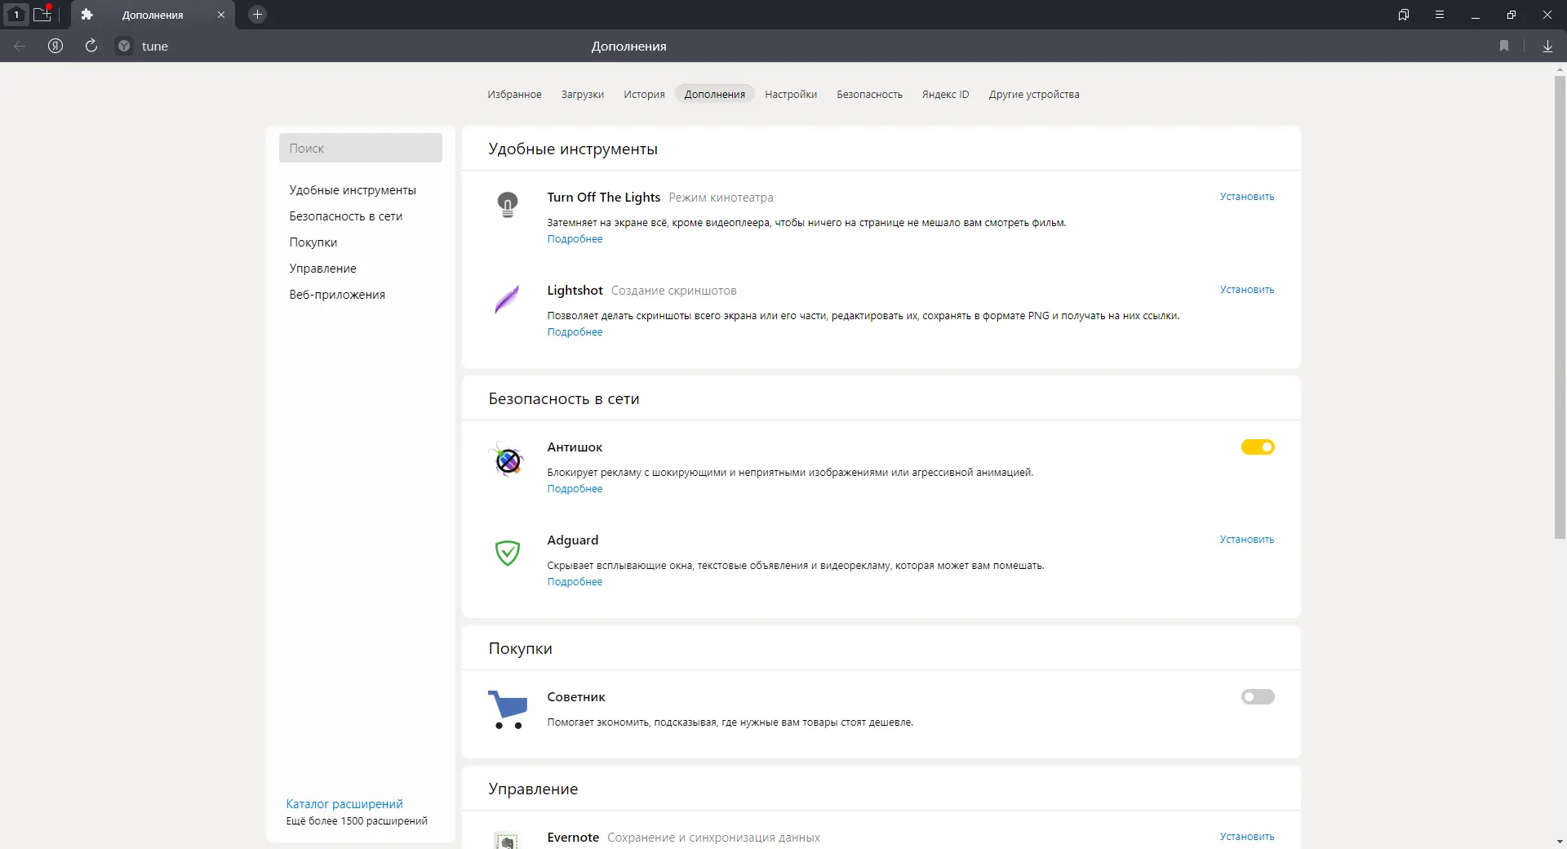Click the Adguard green shield icon
1567x849 pixels.
(508, 553)
